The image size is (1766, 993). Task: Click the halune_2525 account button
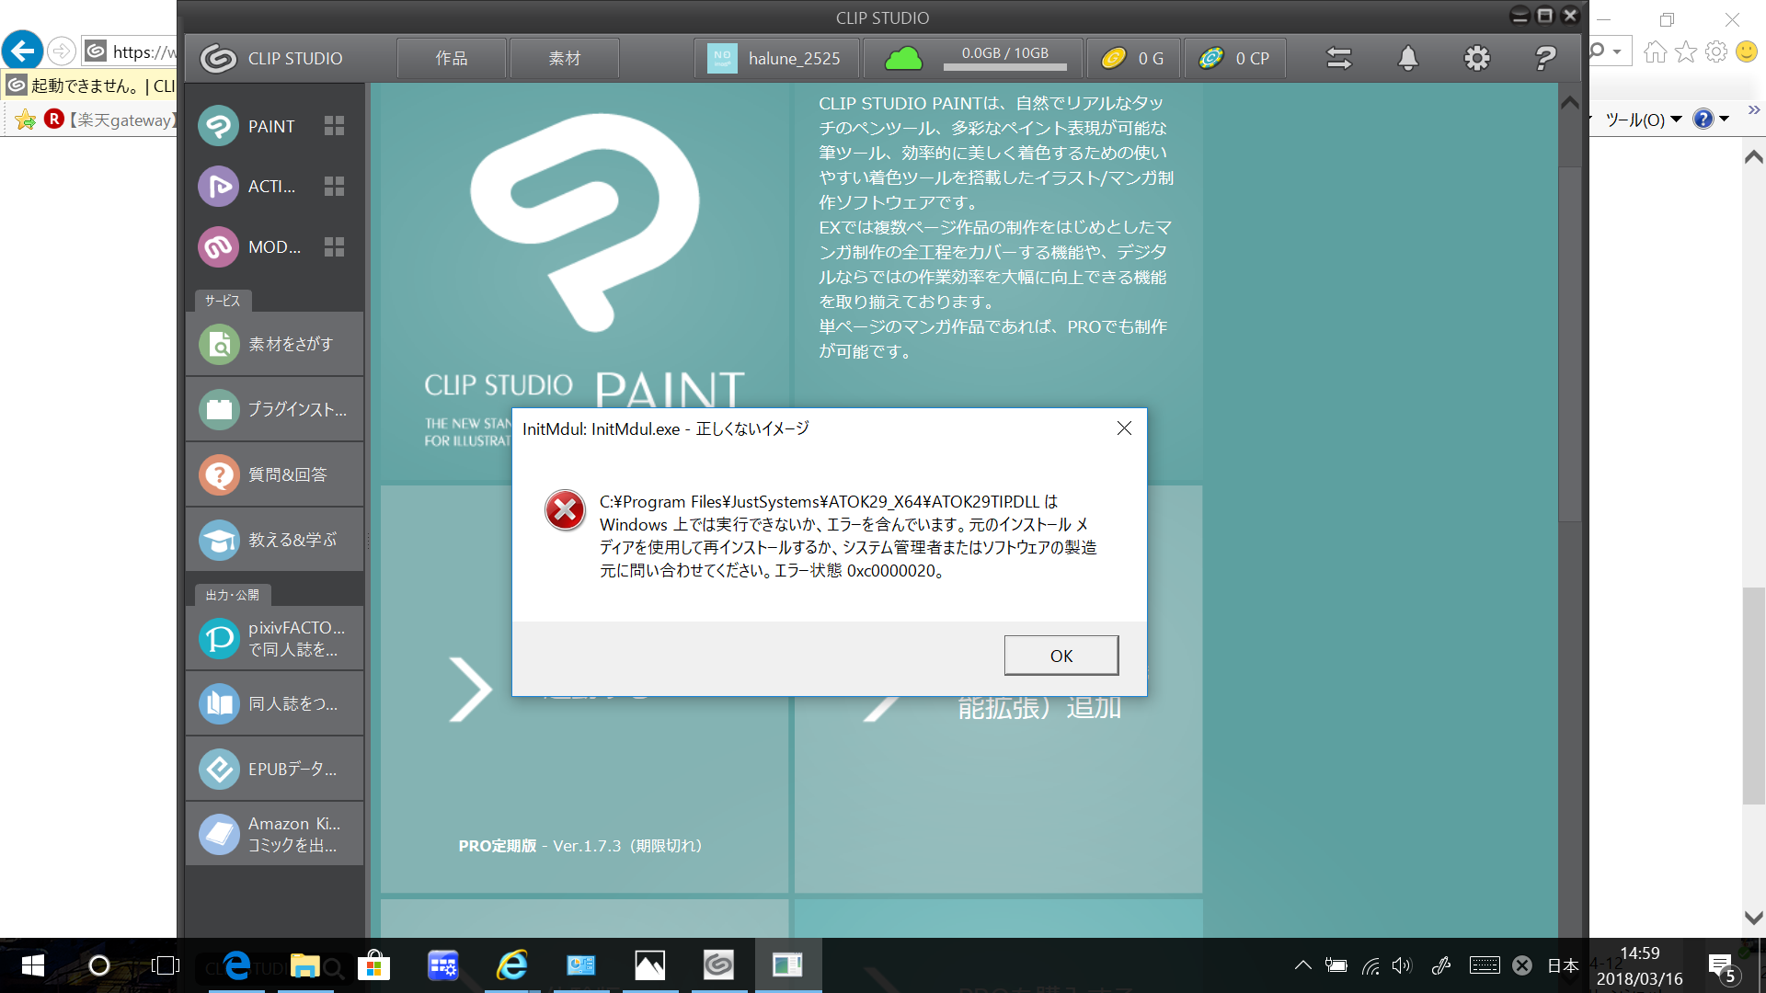coord(777,59)
